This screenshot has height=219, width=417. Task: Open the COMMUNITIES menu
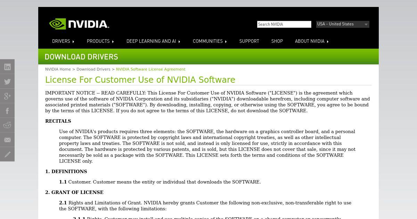click(208, 41)
